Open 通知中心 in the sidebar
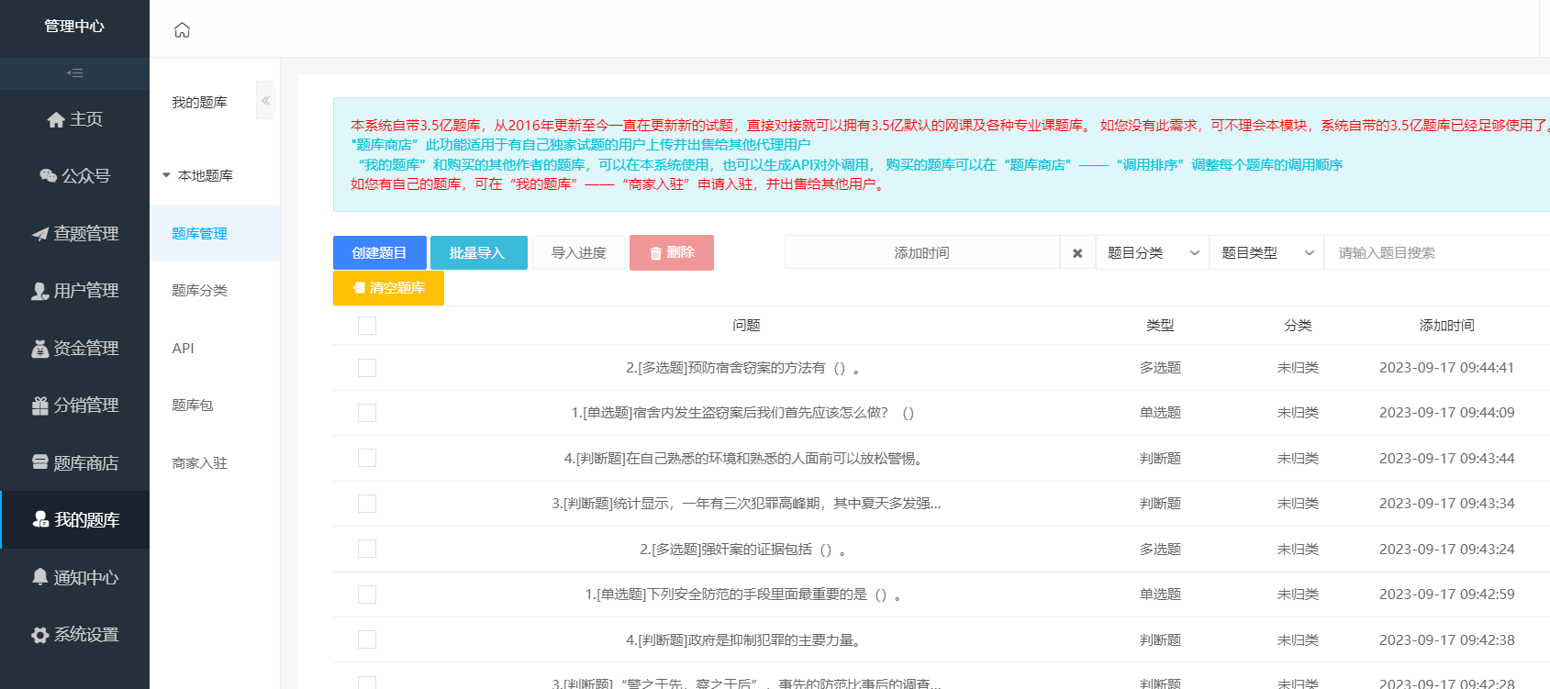 [75, 577]
